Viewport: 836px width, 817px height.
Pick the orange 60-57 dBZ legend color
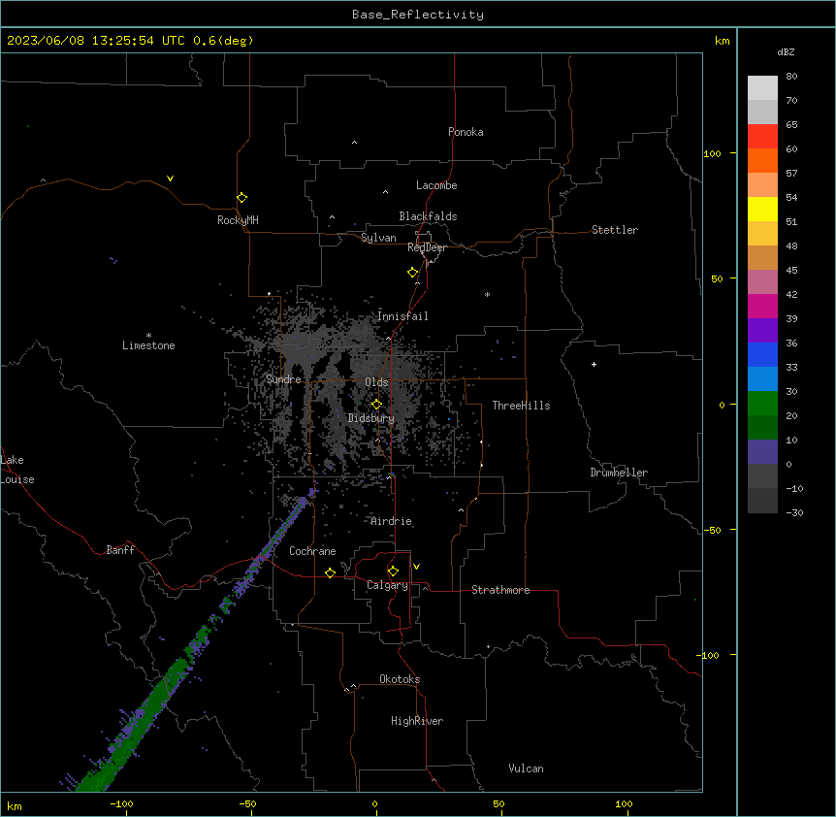pos(762,160)
